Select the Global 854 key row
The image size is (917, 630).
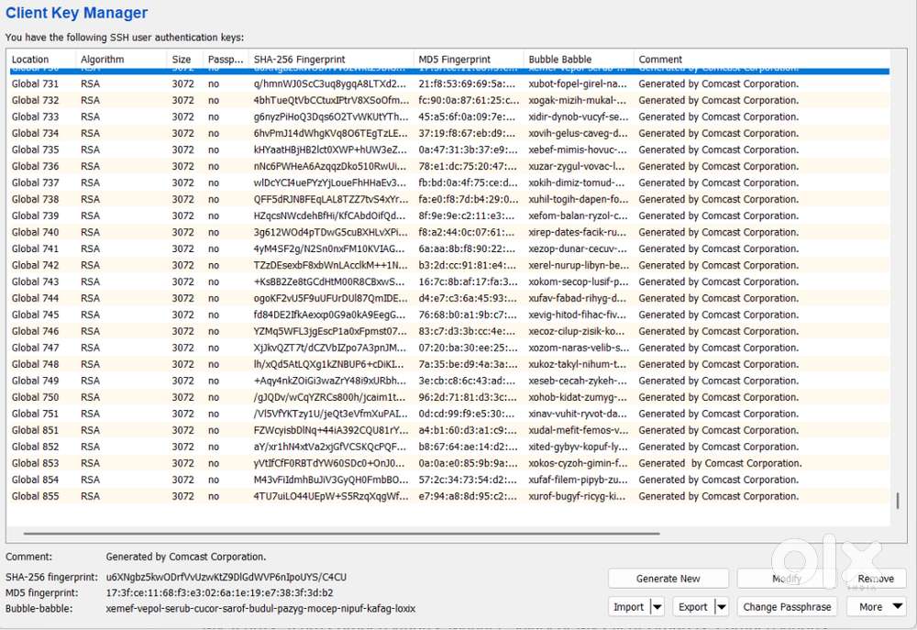coord(448,480)
